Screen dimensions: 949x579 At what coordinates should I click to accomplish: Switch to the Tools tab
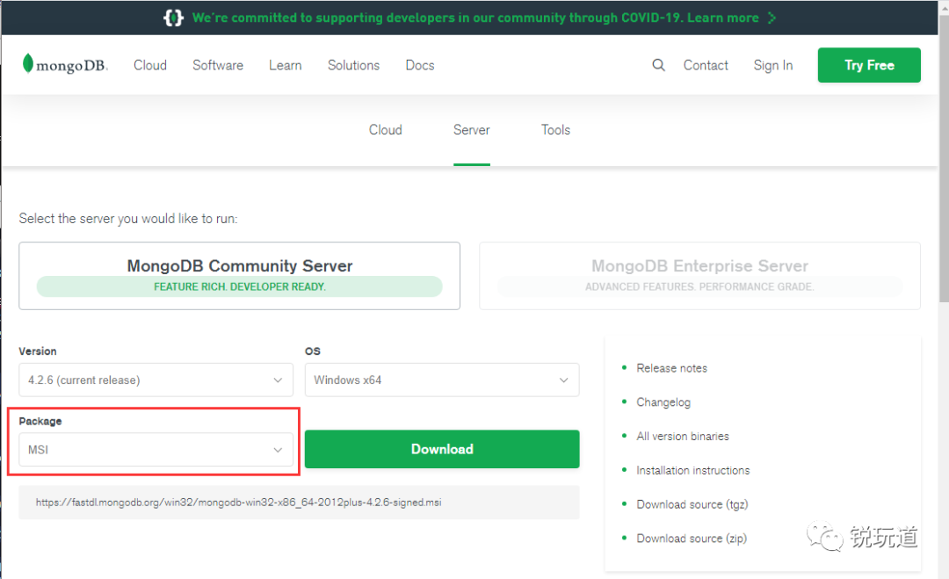tap(555, 129)
